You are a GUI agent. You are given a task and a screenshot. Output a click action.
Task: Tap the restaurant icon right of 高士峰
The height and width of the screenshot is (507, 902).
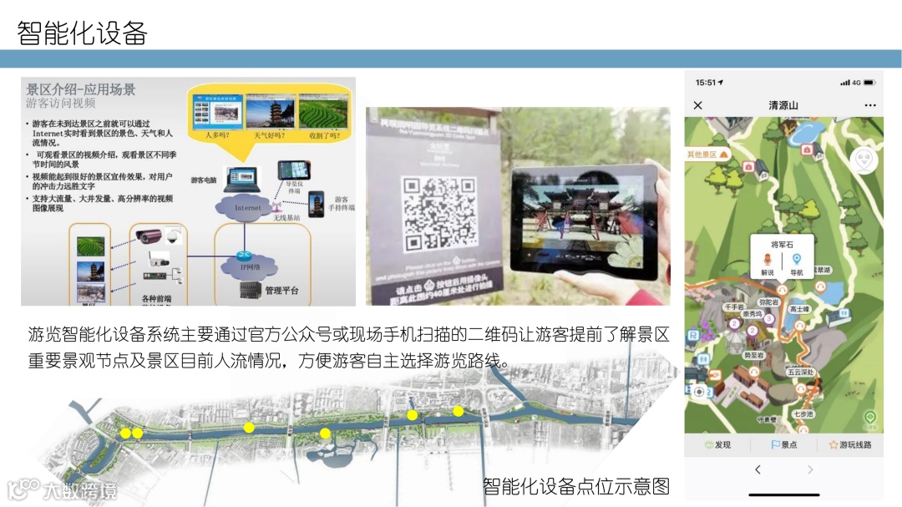(x=844, y=313)
